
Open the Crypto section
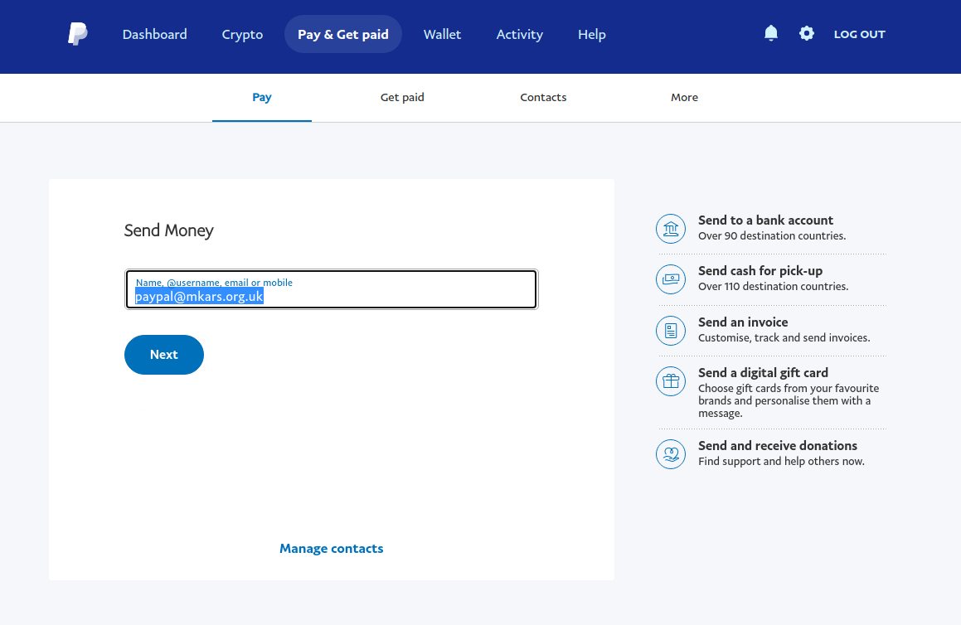242,34
